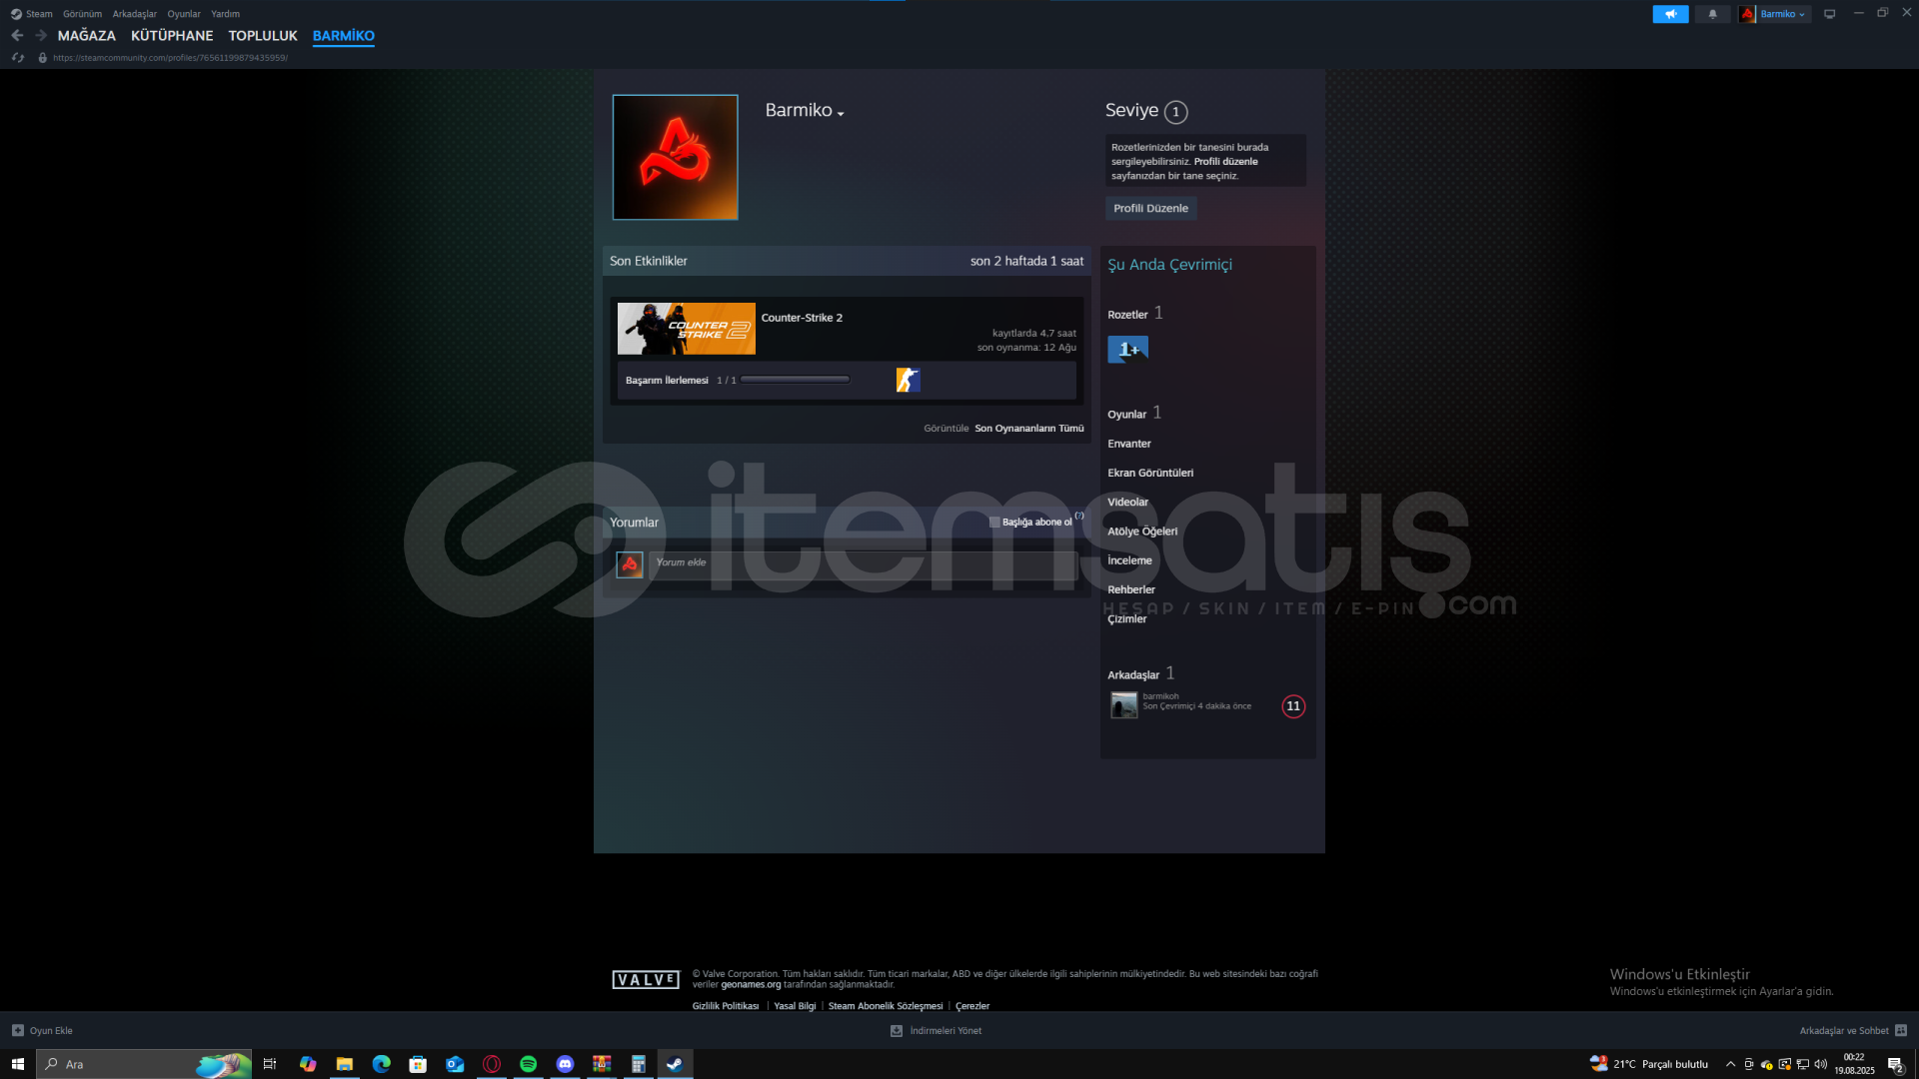Viewport: 1919px width, 1079px height.
Task: Open the Arkadaşlar menu
Action: click(x=134, y=14)
